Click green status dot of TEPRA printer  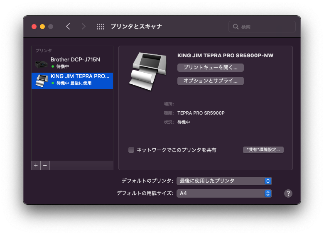53,83
